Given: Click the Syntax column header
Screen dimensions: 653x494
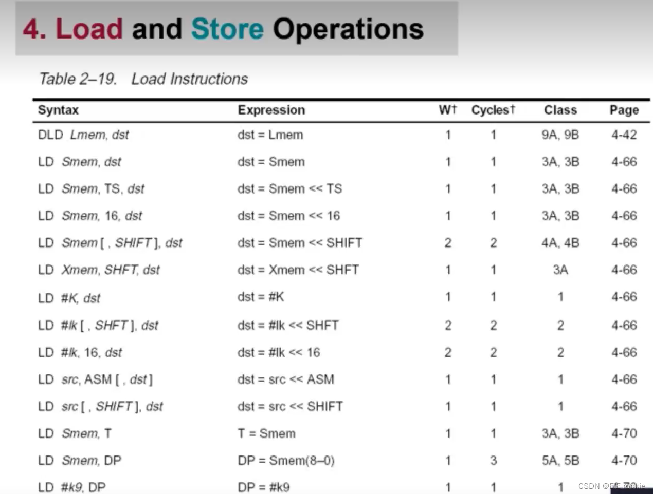Looking at the screenshot, I should (58, 110).
